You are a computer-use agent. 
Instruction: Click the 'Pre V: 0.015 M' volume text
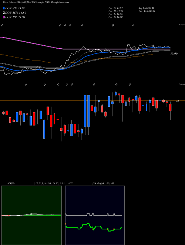pos(147,11)
